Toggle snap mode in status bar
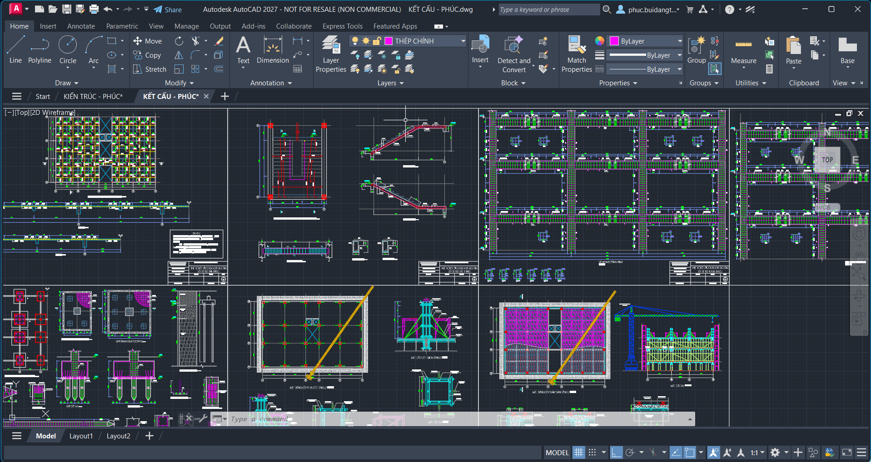This screenshot has height=462, width=871. (592, 452)
